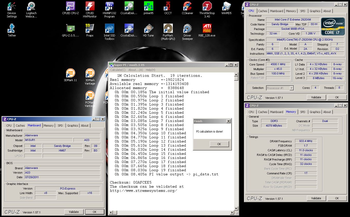The height and width of the screenshot is (217, 350).
Task: Open the HWiNFO32 Program desktop shortcut
Action: coord(109,10)
